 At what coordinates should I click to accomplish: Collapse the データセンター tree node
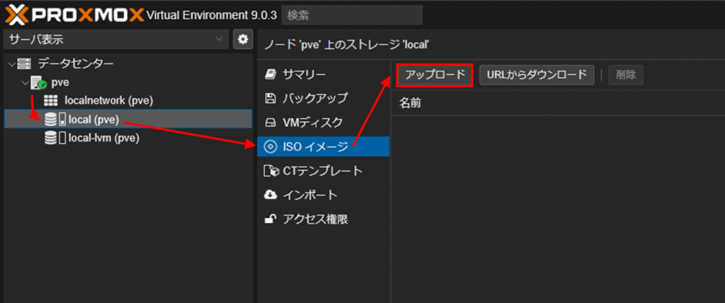[11, 64]
